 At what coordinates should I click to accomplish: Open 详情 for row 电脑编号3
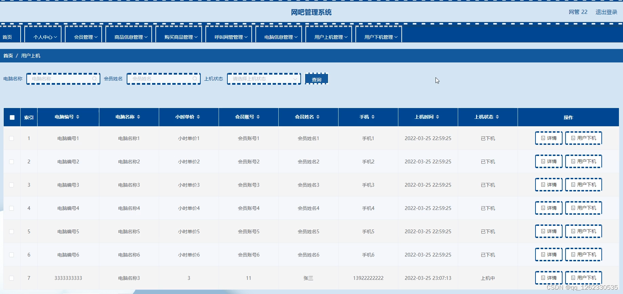[549, 185]
